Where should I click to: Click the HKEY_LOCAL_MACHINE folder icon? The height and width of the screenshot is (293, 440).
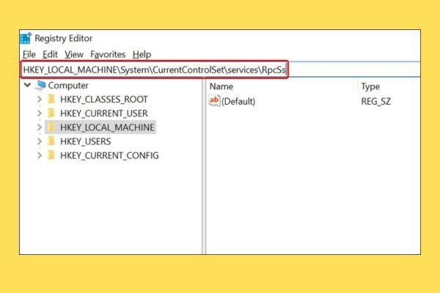[x=51, y=127]
